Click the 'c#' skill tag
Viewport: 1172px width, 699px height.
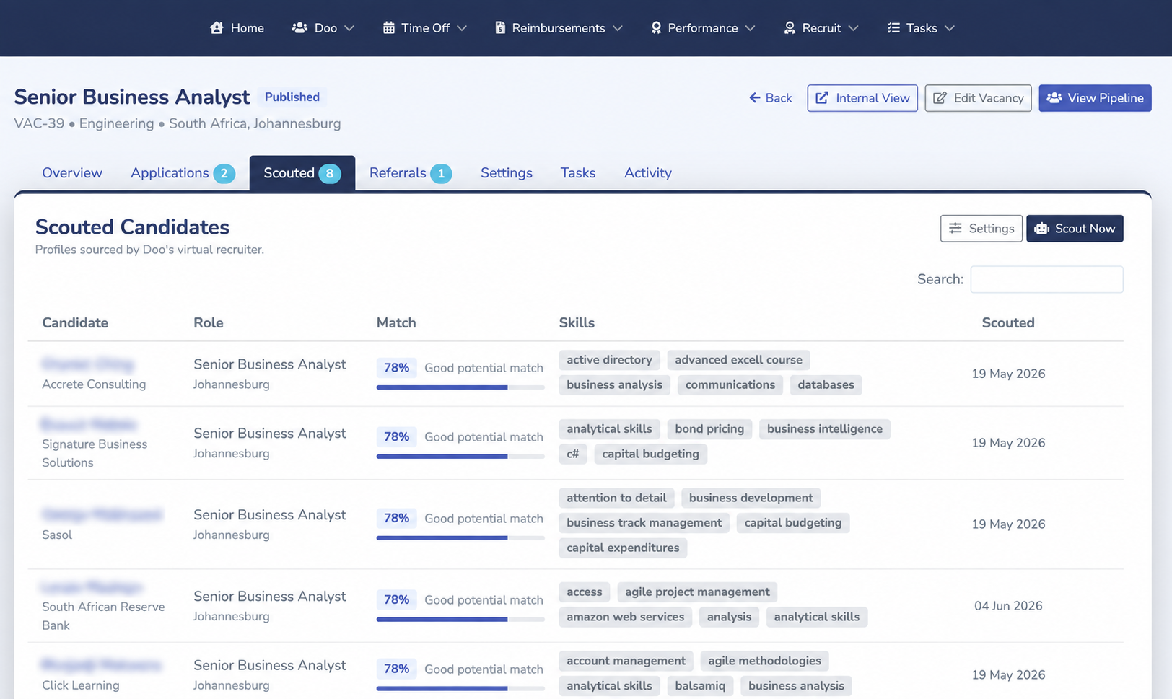pyautogui.click(x=573, y=454)
